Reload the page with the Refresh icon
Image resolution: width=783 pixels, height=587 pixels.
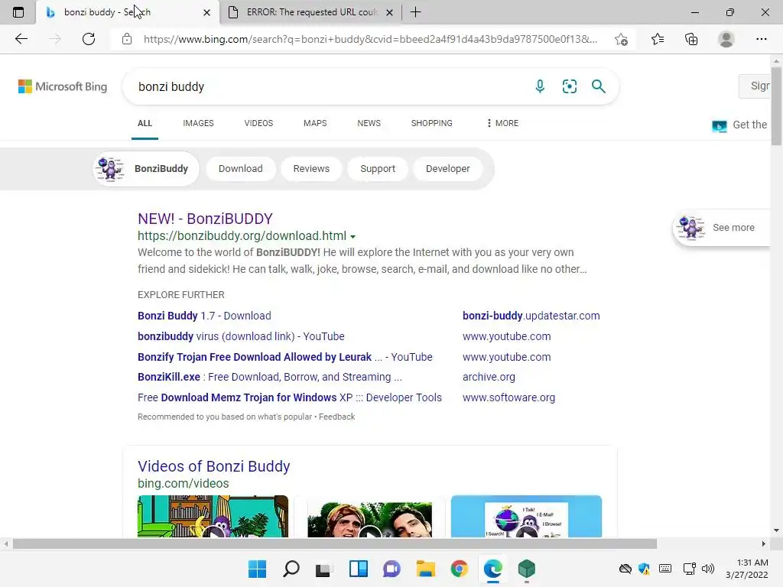89,39
